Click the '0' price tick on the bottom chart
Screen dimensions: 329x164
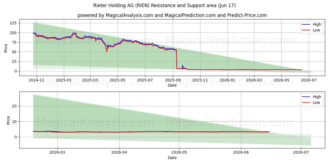pyautogui.click(x=16, y=137)
